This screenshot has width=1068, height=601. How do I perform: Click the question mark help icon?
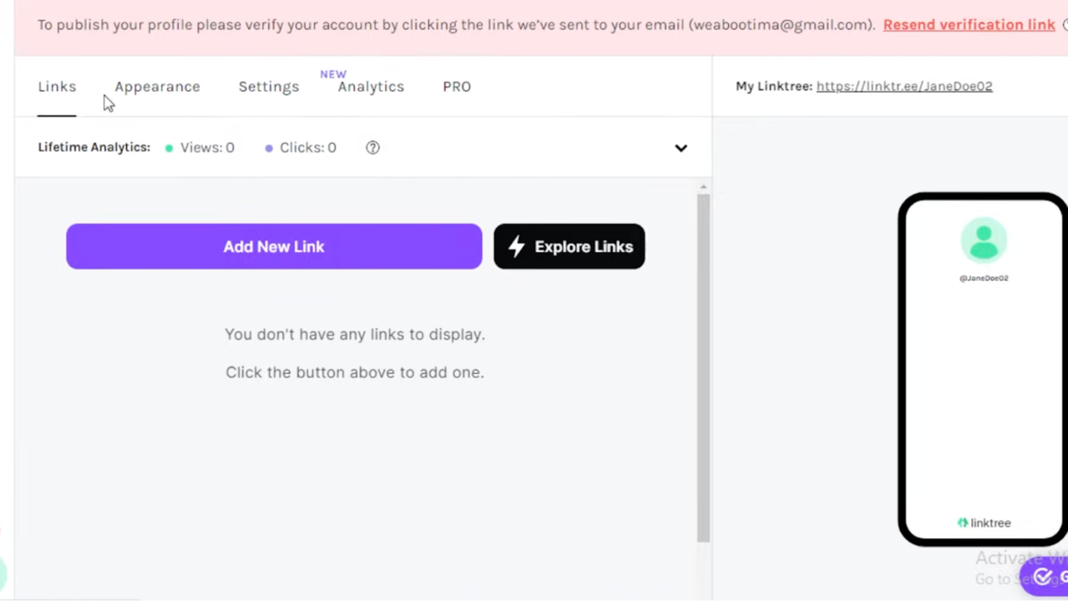pos(372,148)
